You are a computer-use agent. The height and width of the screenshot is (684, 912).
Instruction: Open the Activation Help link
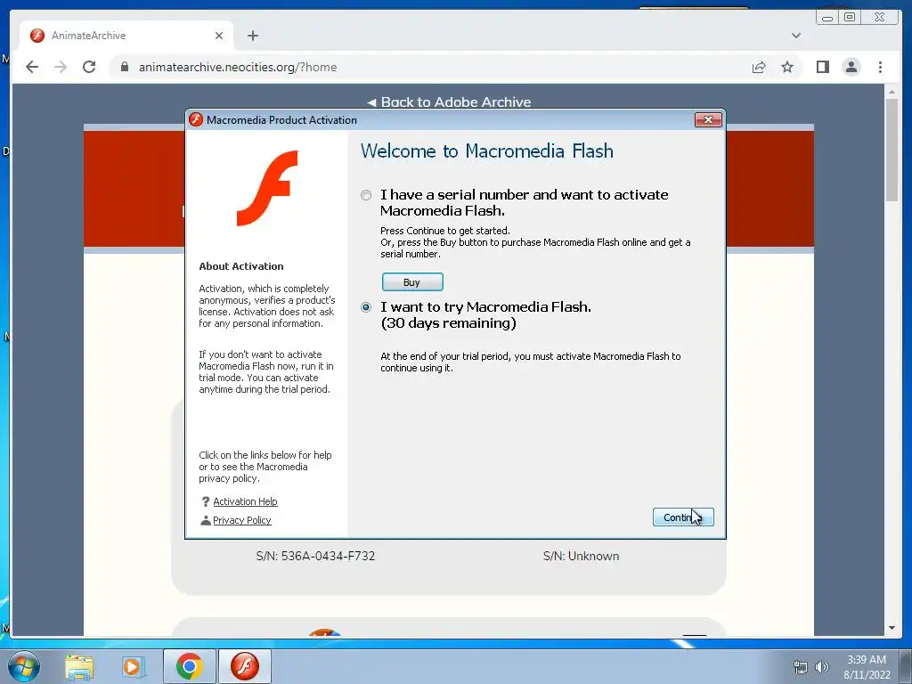(x=245, y=501)
